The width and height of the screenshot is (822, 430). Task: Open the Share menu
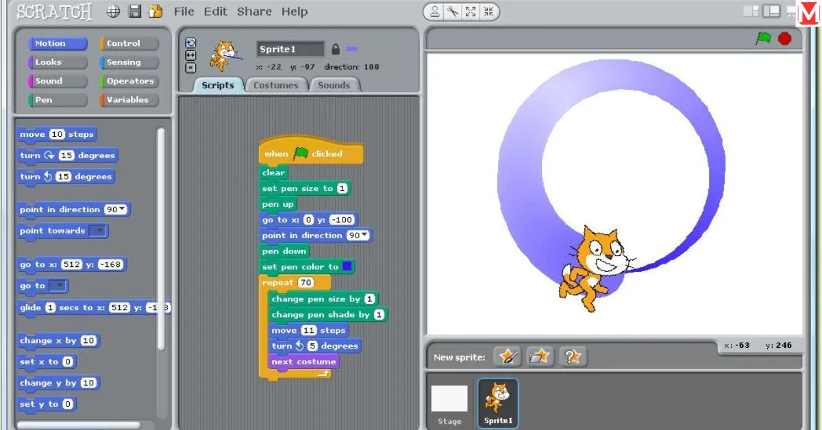254,12
